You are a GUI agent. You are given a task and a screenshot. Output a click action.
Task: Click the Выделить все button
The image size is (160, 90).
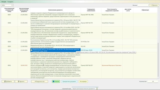tap(39, 81)
